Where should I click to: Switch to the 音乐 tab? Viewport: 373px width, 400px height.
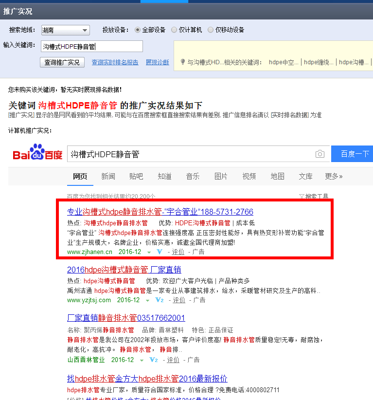pyautogui.click(x=193, y=176)
